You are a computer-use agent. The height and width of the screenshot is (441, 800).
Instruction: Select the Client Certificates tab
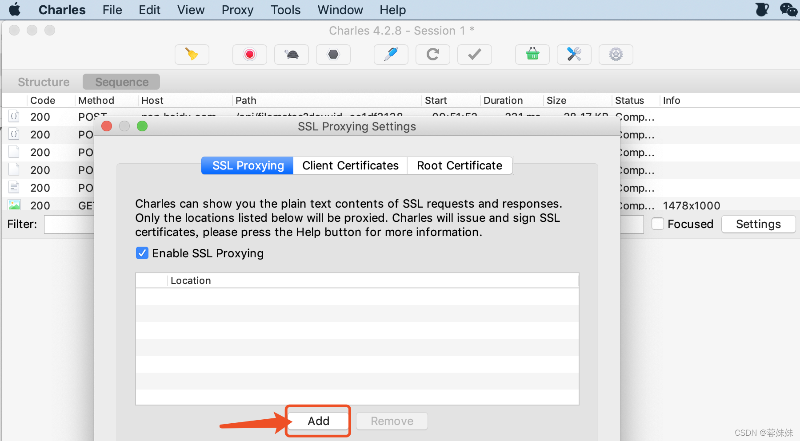coord(350,165)
